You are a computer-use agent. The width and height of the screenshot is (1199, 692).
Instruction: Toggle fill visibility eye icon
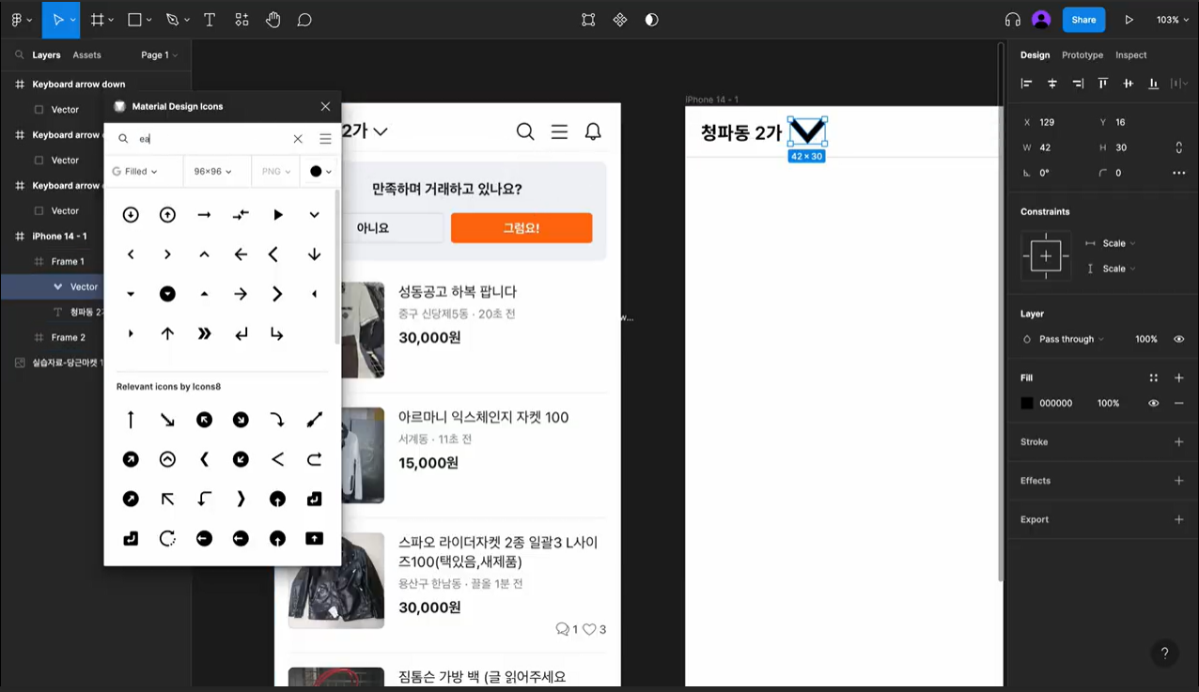click(1153, 403)
